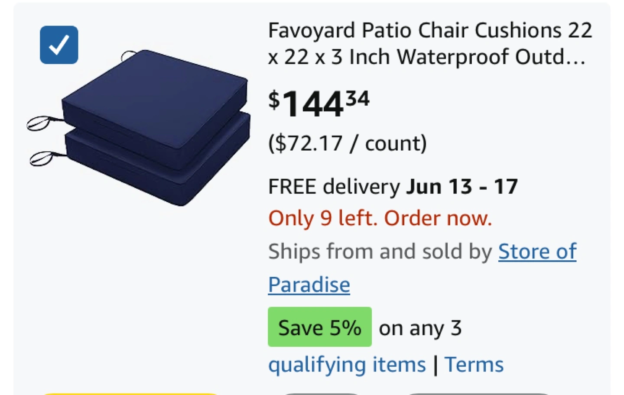Click the FREE delivery Jun 13 - 17 text
The image size is (624, 395).
click(x=393, y=187)
